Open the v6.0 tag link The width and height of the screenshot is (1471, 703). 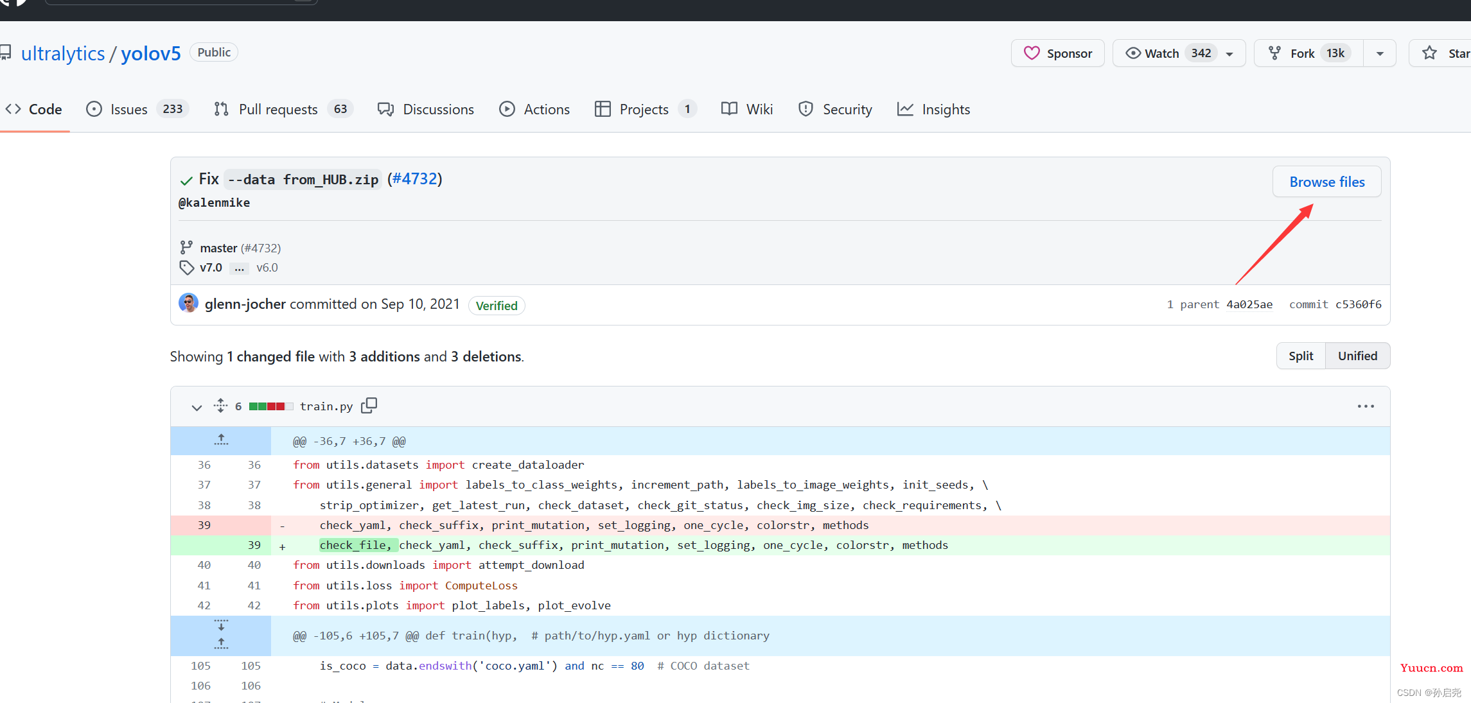click(267, 268)
